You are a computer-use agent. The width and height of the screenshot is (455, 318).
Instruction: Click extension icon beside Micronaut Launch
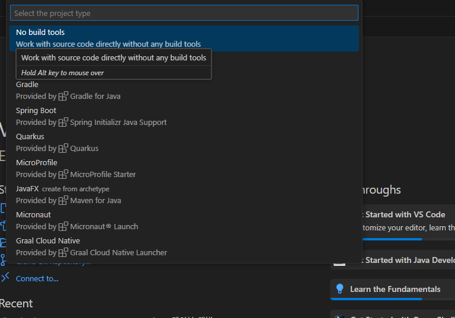click(63, 226)
